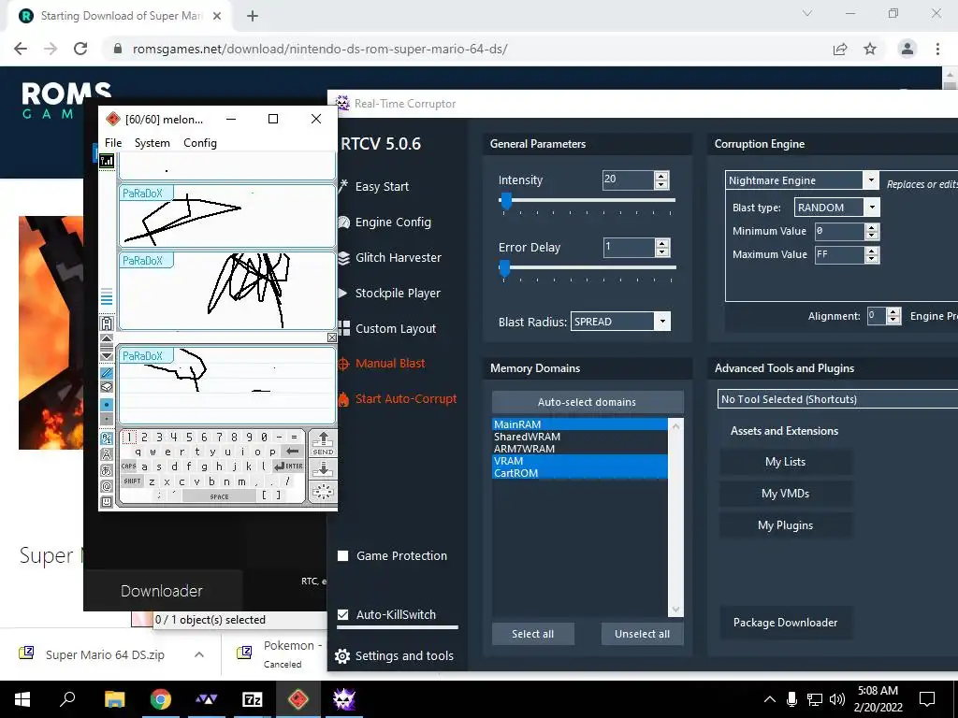Click the Select all domains button
958x718 pixels.
[532, 634]
